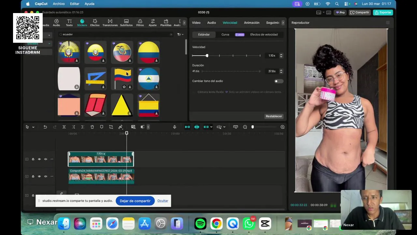This screenshot has height=235, width=417.
Task: Open the Ajuste panel
Action: [x=152, y=23]
